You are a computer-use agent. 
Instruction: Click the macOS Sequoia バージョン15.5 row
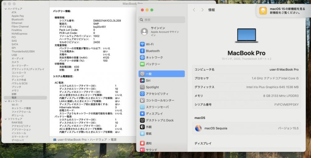tap(246, 128)
